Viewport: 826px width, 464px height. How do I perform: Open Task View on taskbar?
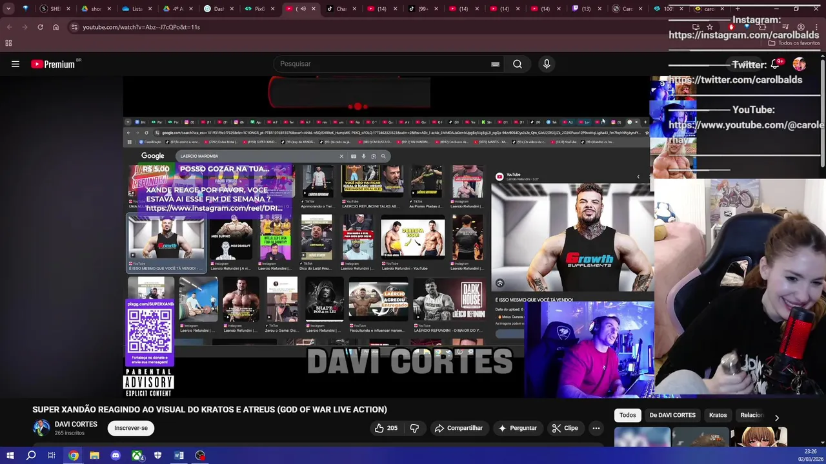pyautogui.click(x=52, y=456)
